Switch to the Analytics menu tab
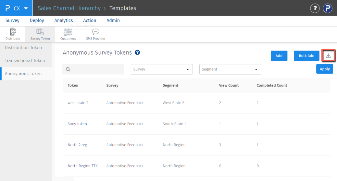Screen dimensions: 337x181 pos(64,20)
